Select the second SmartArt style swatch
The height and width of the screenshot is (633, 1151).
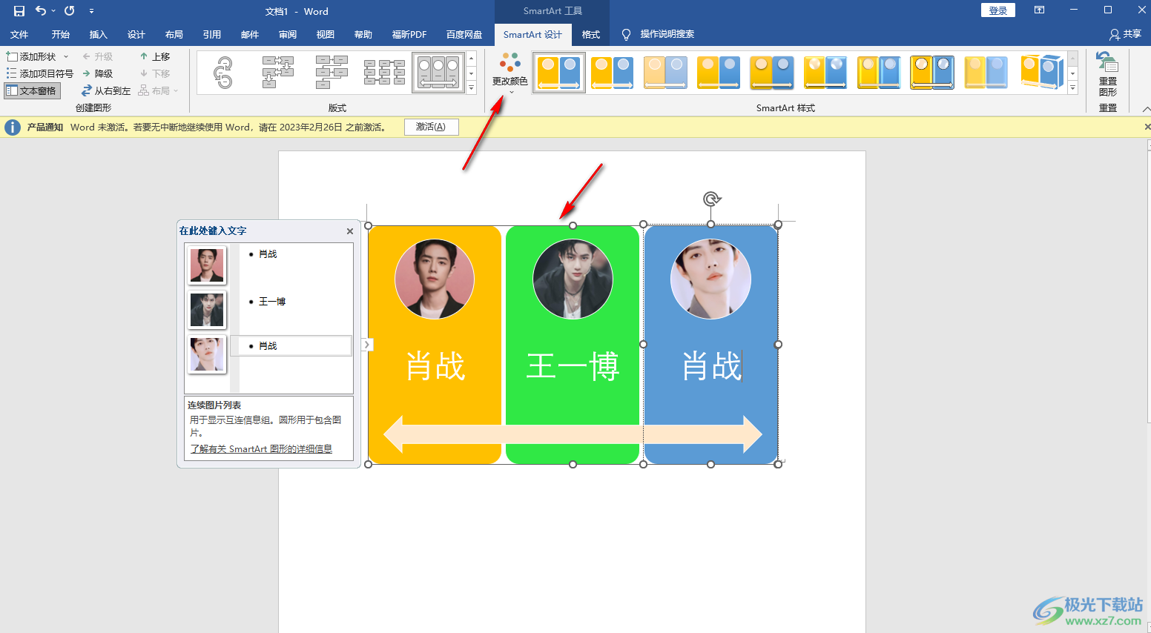pos(613,73)
